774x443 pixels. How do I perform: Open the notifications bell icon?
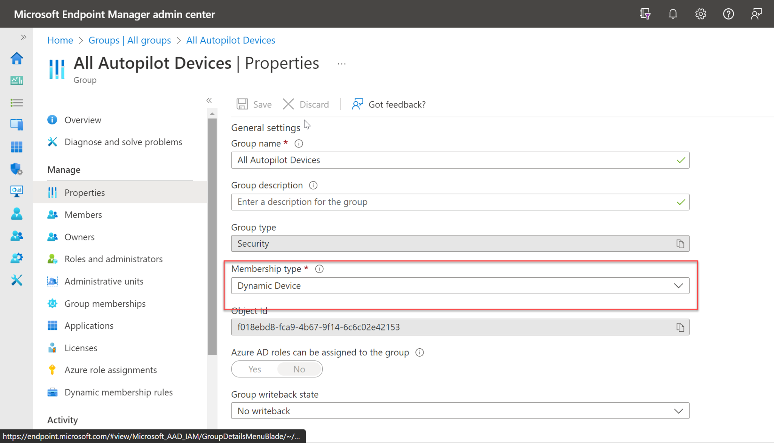tap(673, 14)
